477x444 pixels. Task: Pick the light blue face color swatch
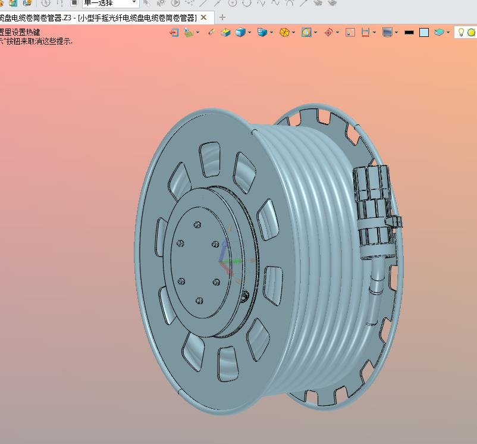(424, 32)
